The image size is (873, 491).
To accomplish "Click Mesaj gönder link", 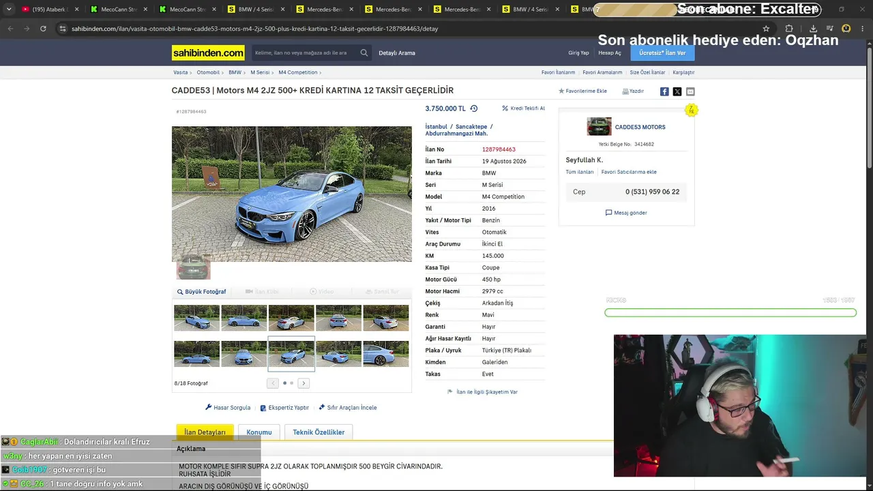I will (626, 213).
